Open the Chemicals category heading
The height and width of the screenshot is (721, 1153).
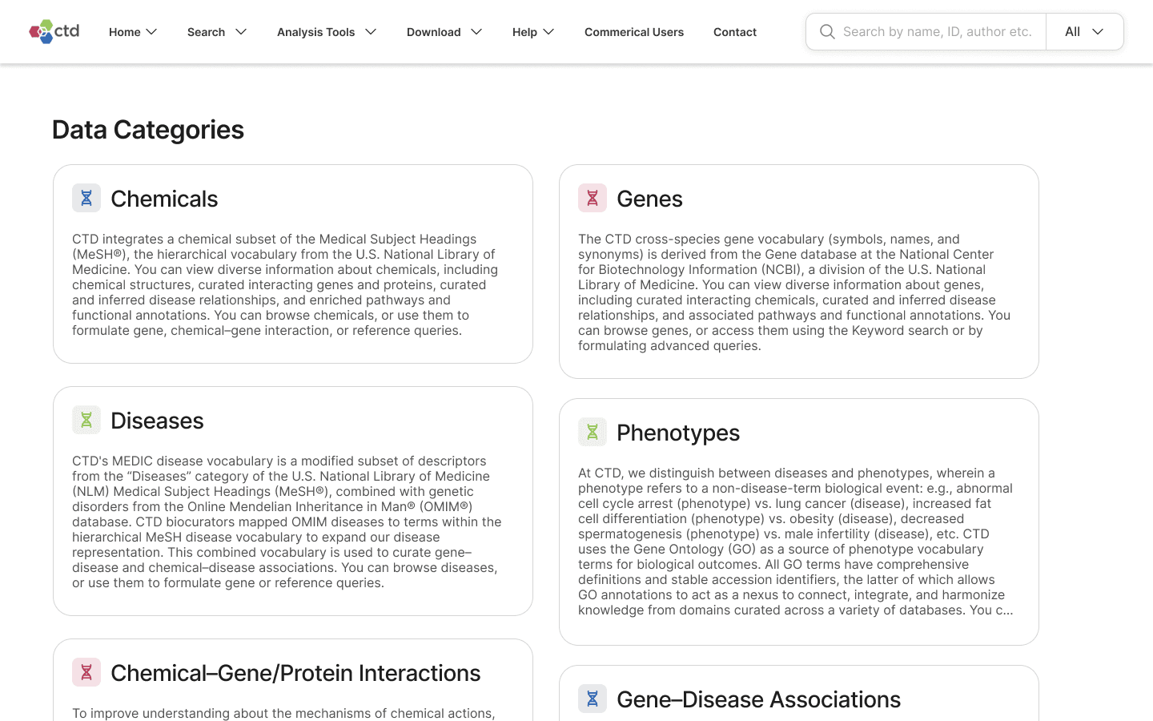164,199
